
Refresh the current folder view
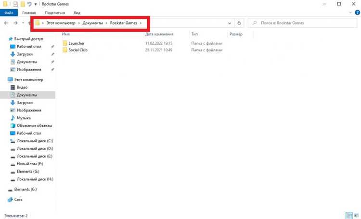tap(239, 23)
